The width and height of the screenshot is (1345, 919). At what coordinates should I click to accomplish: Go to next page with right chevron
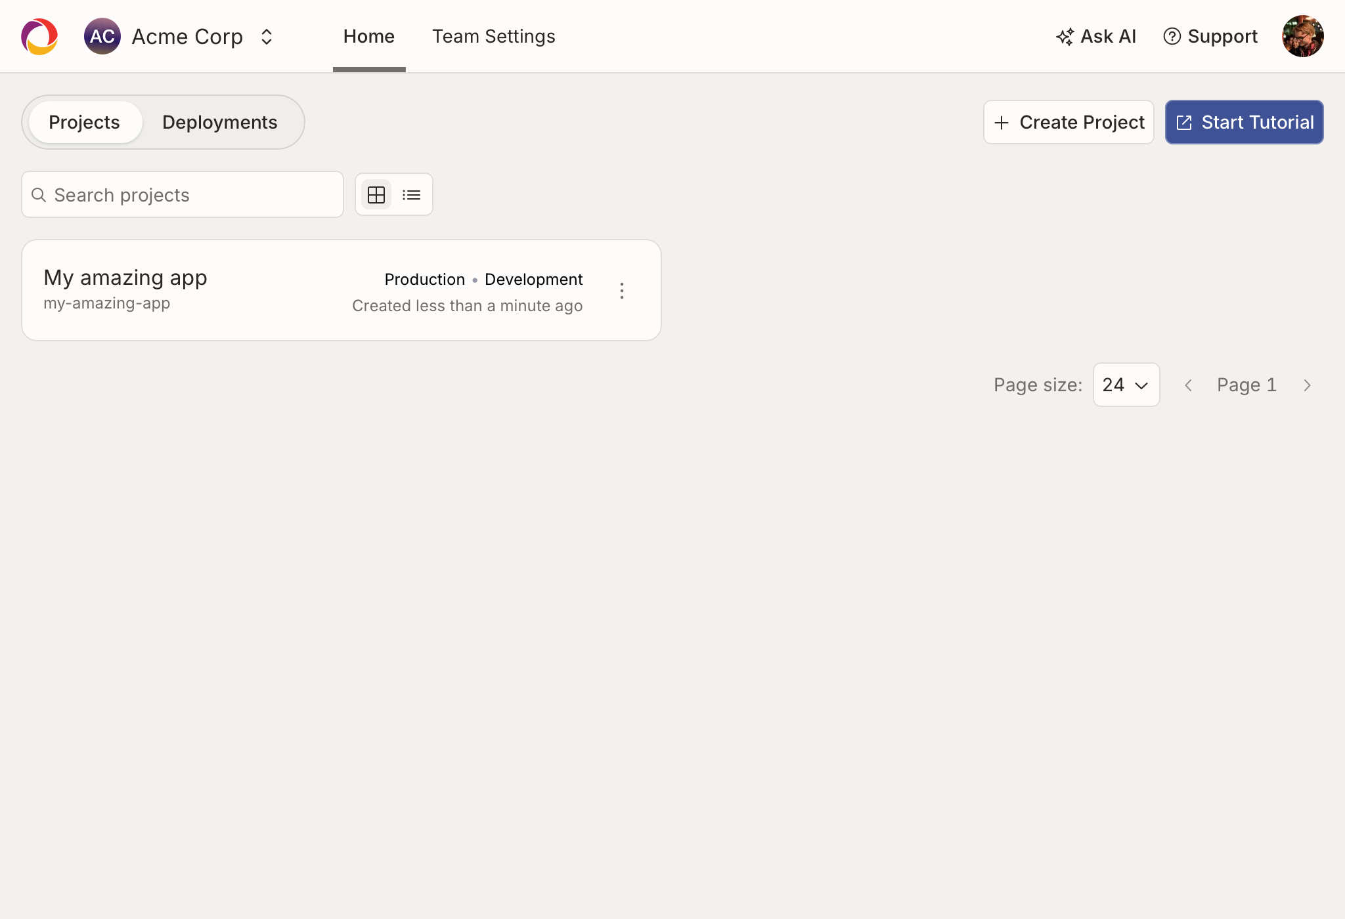point(1307,385)
